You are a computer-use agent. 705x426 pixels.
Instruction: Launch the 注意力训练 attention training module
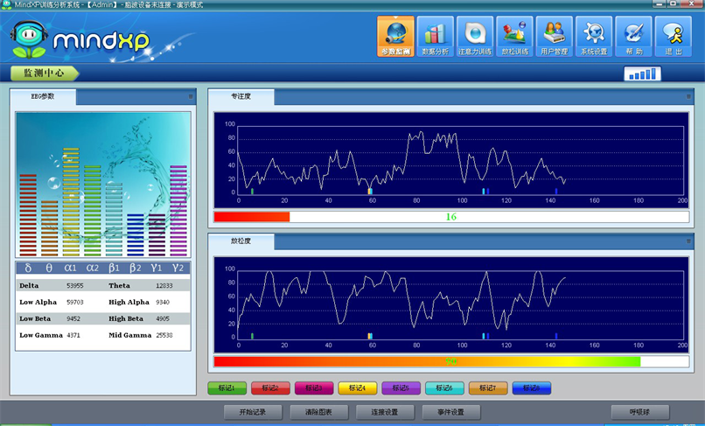pos(474,37)
